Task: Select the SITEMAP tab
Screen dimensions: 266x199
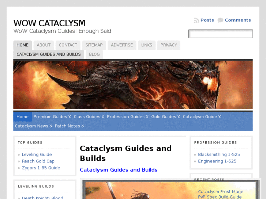Action: pyautogui.click(x=94, y=45)
